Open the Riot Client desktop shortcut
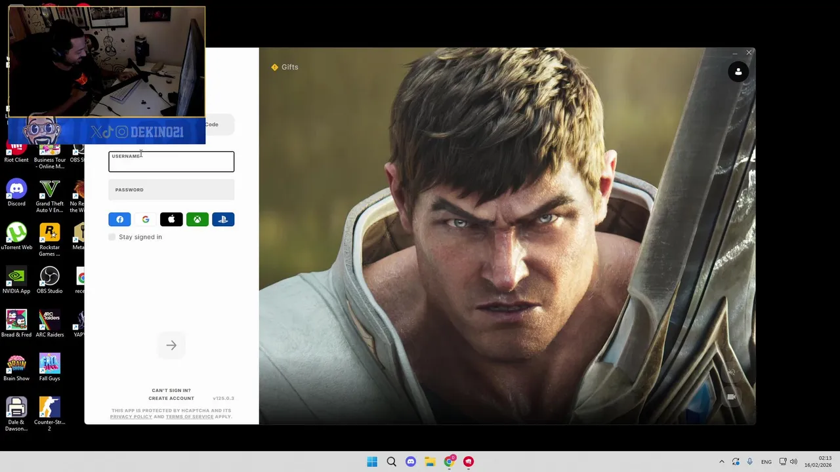 pos(16,155)
